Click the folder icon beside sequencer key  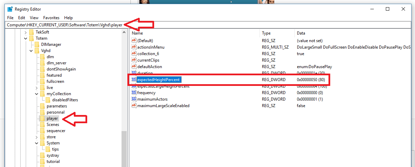tap(43, 131)
